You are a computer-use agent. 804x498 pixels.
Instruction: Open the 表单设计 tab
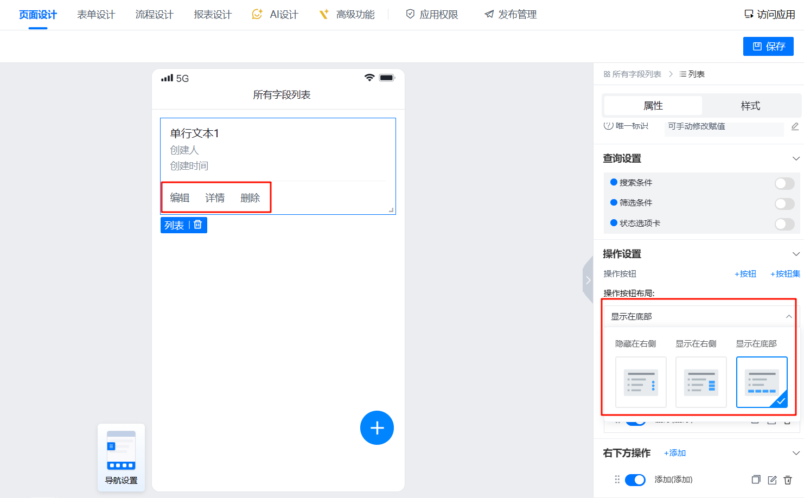click(x=96, y=15)
